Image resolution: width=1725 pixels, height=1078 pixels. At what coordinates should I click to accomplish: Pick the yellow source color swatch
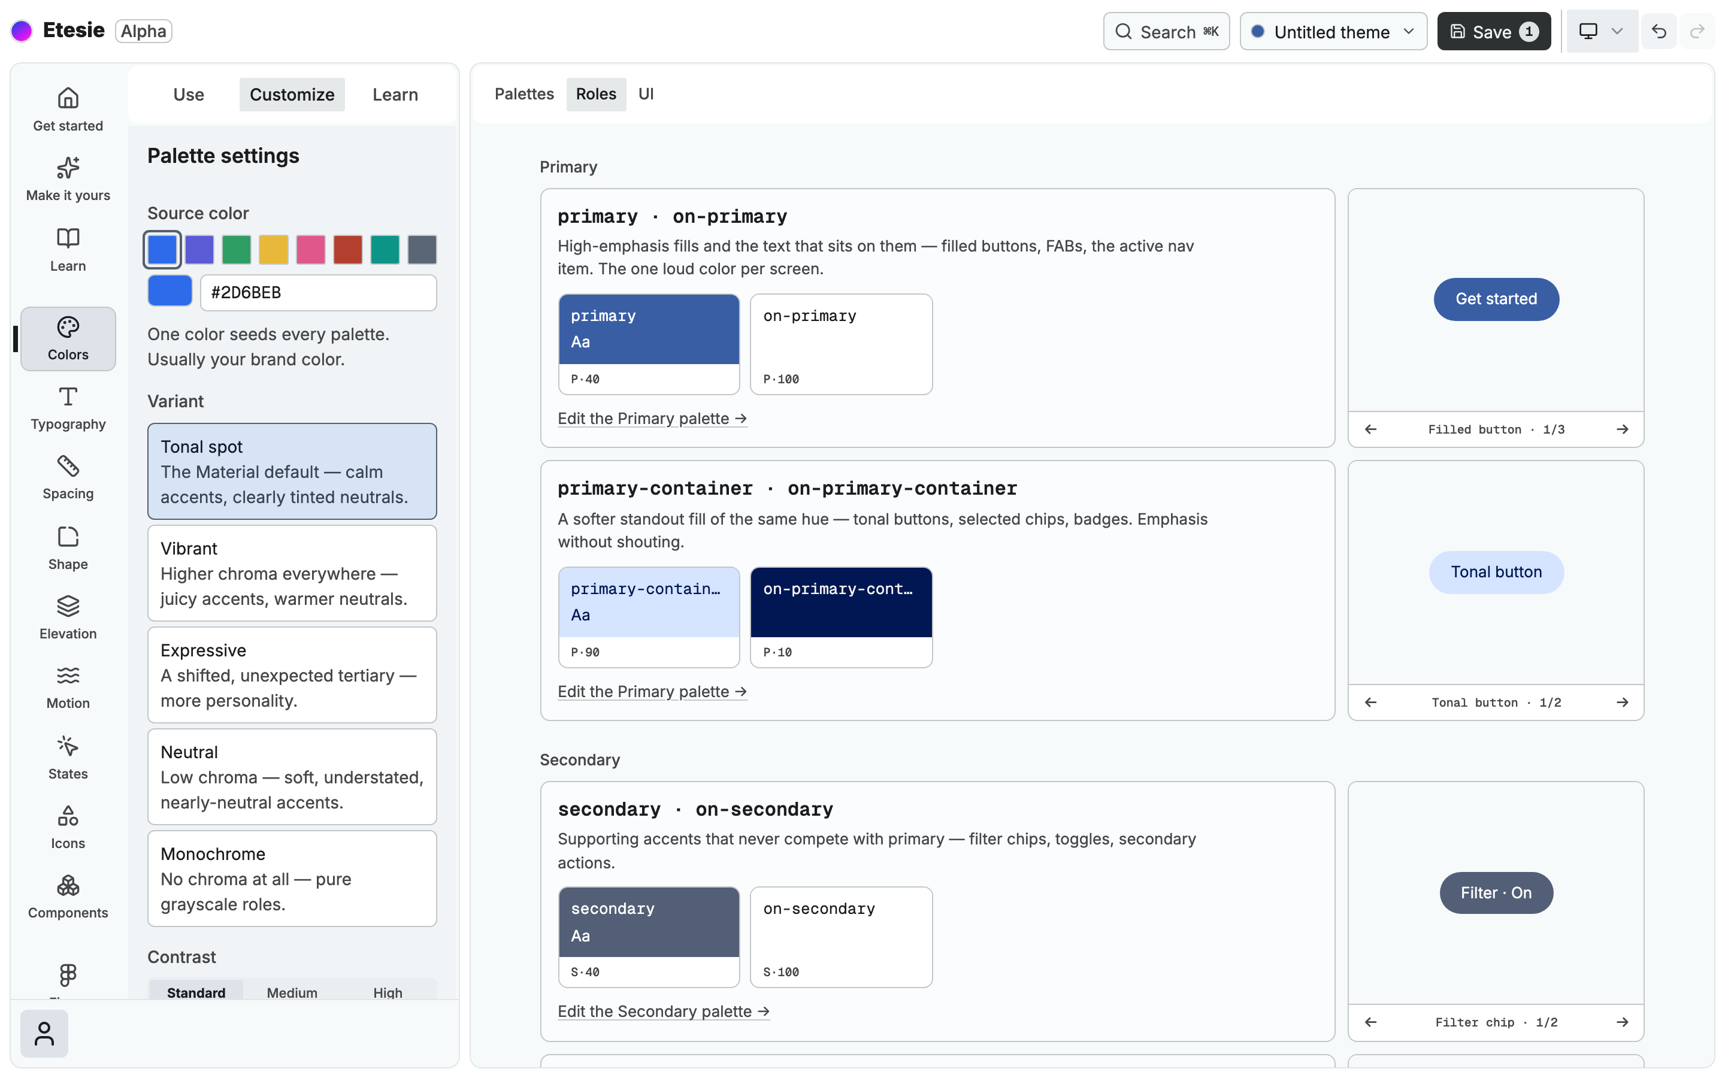[x=274, y=250]
